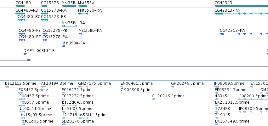Select the bs12a12.5prime EST feature
The height and width of the screenshot is (126, 268).
point(7,87)
